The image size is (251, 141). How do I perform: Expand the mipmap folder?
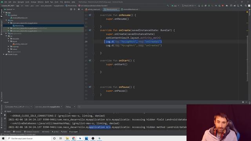click(9, 47)
